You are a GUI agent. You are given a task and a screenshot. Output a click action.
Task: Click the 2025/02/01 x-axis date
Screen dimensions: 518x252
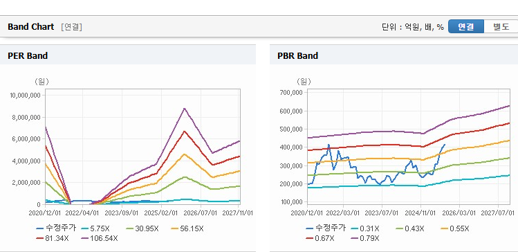tap(161, 213)
